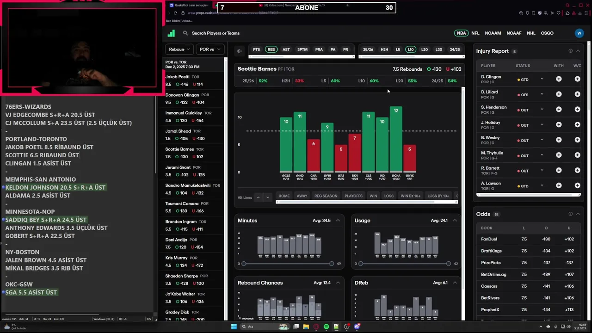Open Spotify from the taskbar
This screenshot has height=333, width=592.
(326, 327)
